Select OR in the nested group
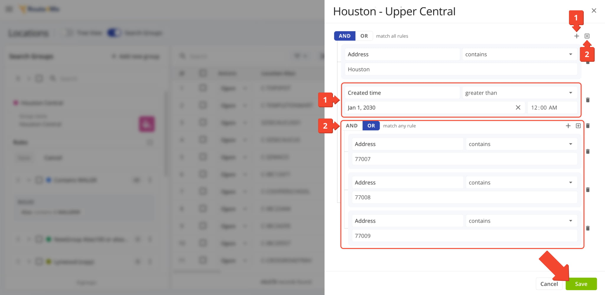Viewport: 605px width, 295px height. pos(371,126)
